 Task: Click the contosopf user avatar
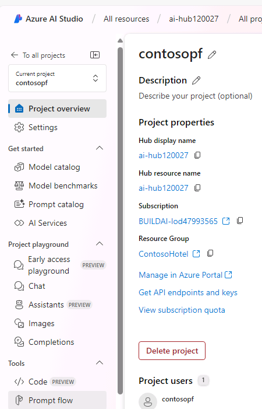click(148, 401)
